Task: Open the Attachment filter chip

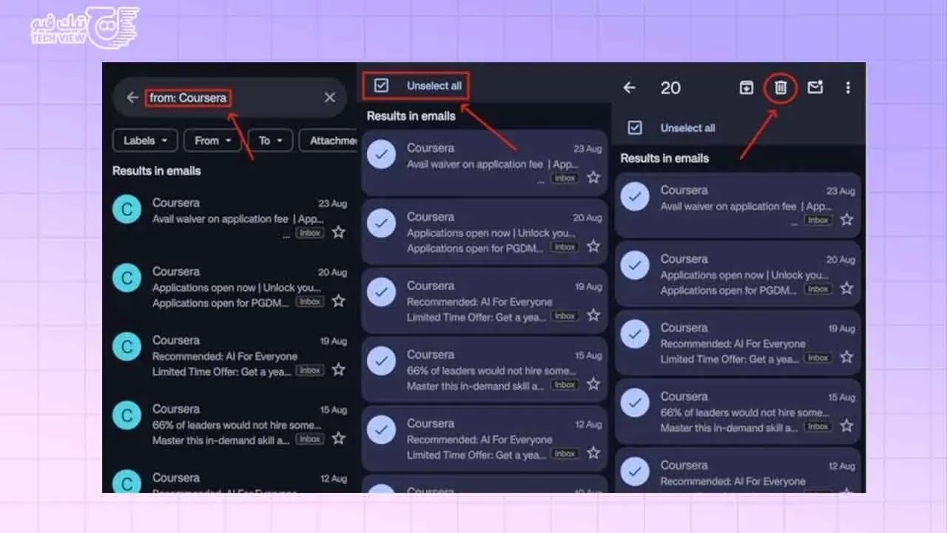Action: pos(329,141)
